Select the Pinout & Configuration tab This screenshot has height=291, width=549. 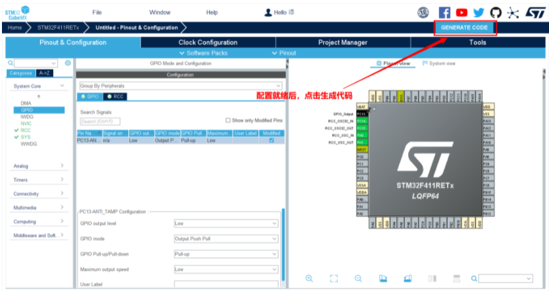click(73, 42)
